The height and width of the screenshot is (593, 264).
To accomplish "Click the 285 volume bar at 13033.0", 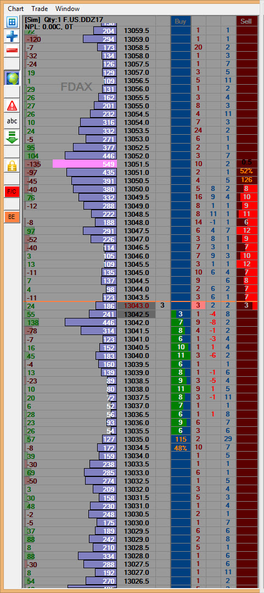I will click(100, 473).
